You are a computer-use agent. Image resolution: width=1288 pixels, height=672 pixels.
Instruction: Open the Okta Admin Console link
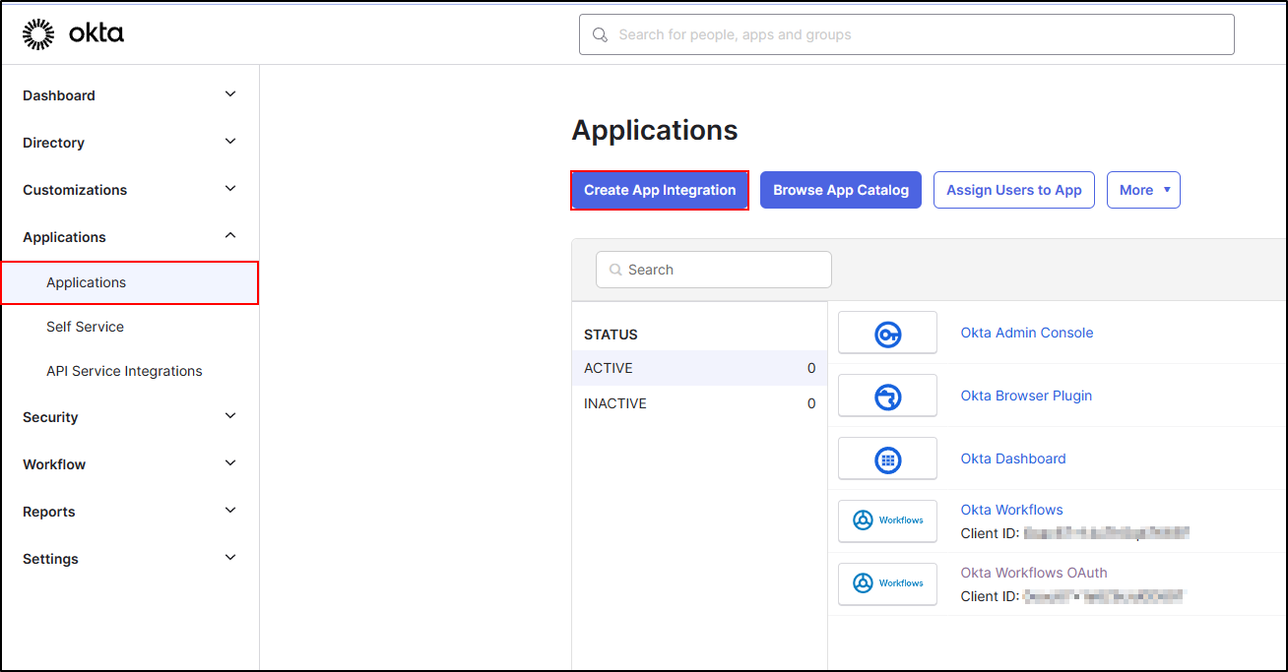[1026, 333]
